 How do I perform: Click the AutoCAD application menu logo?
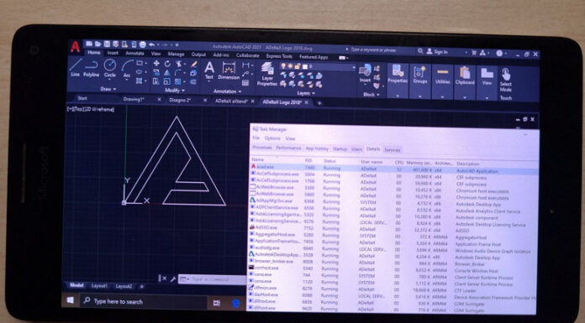[75, 47]
